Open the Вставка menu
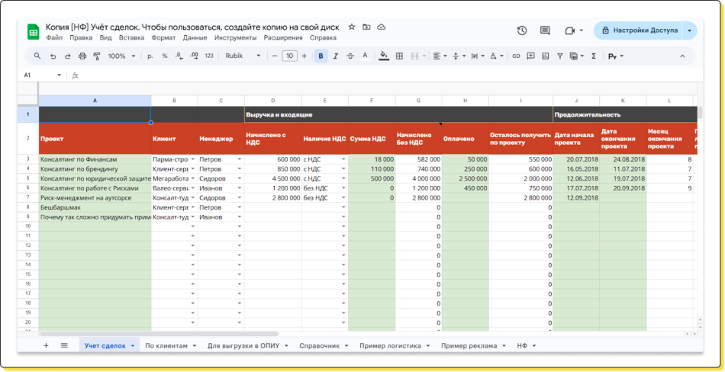This screenshot has height=372, width=725. click(132, 37)
